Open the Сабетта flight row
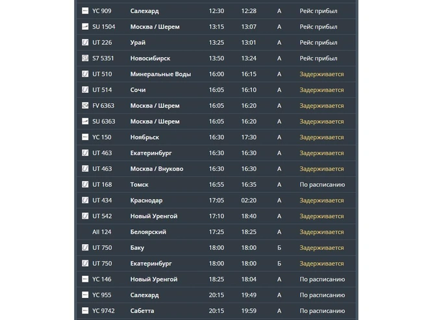 (216, 310)
